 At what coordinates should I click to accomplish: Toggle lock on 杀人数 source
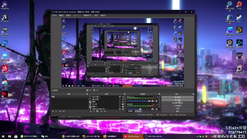tap(123, 104)
